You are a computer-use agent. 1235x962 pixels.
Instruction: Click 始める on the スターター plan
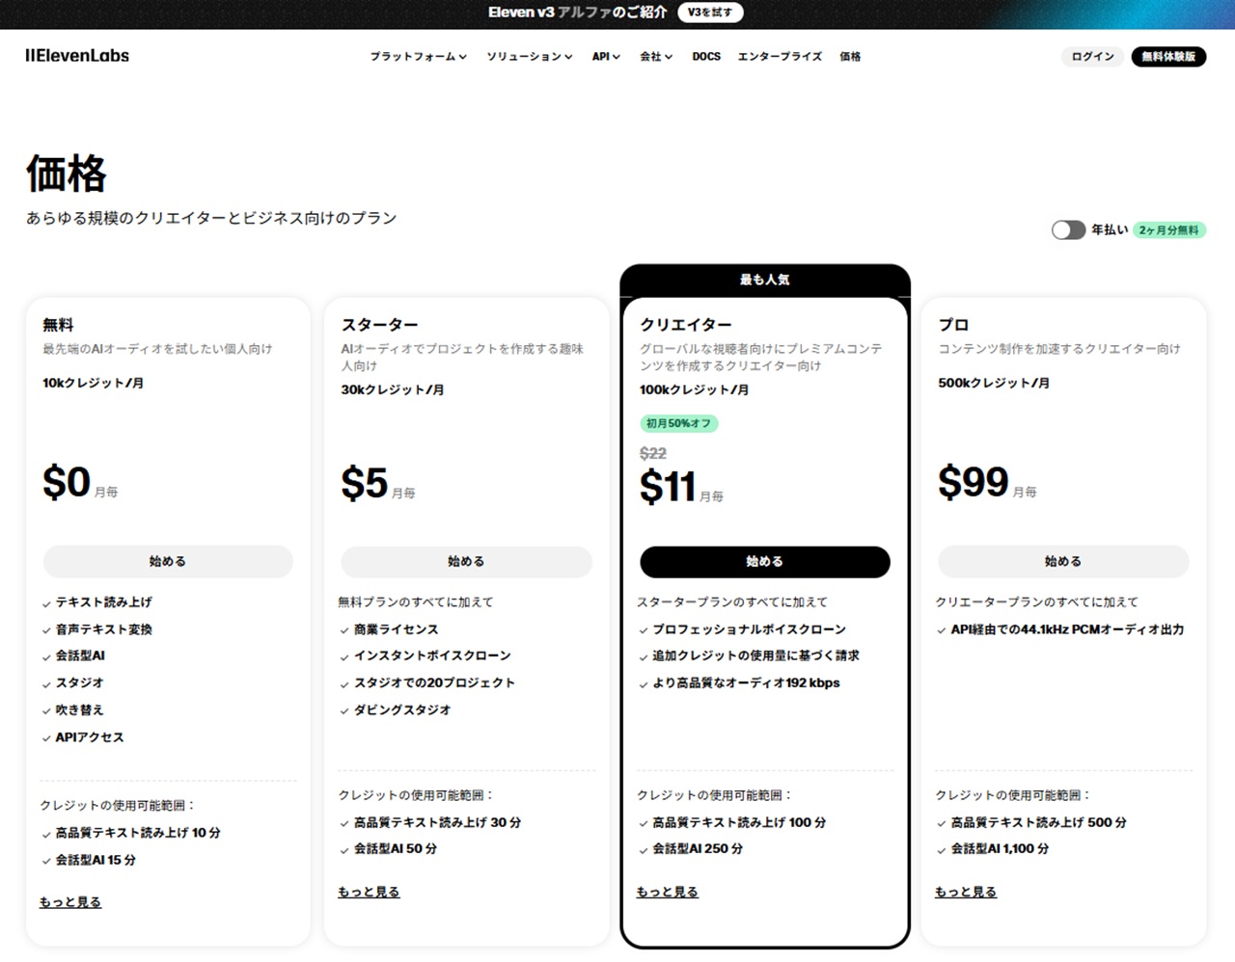click(466, 561)
